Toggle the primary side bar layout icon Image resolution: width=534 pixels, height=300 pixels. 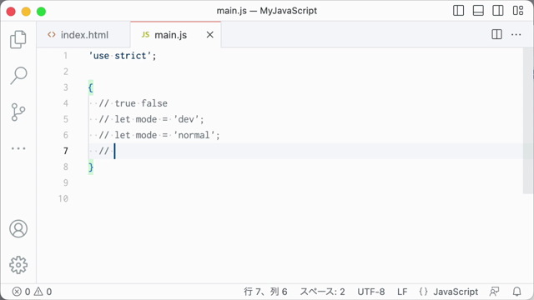(x=458, y=11)
